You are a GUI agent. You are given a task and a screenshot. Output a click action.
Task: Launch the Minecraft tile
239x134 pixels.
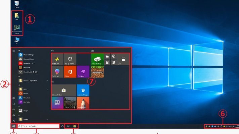97,72
